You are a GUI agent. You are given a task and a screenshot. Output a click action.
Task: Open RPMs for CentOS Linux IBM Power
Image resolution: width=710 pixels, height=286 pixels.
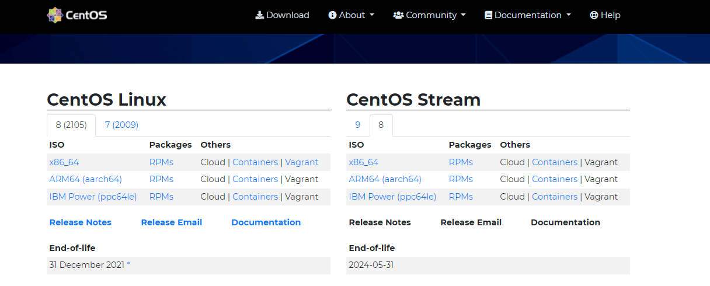[x=161, y=197]
